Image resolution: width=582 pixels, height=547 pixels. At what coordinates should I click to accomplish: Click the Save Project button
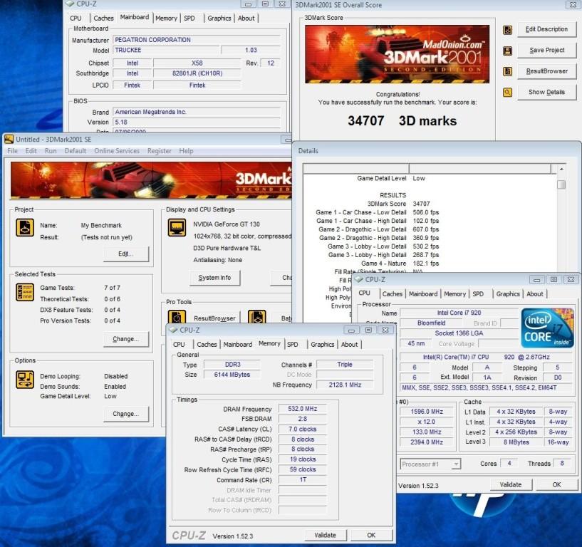coord(547,50)
